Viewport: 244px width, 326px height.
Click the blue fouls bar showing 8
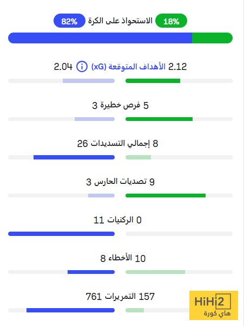click(91, 272)
